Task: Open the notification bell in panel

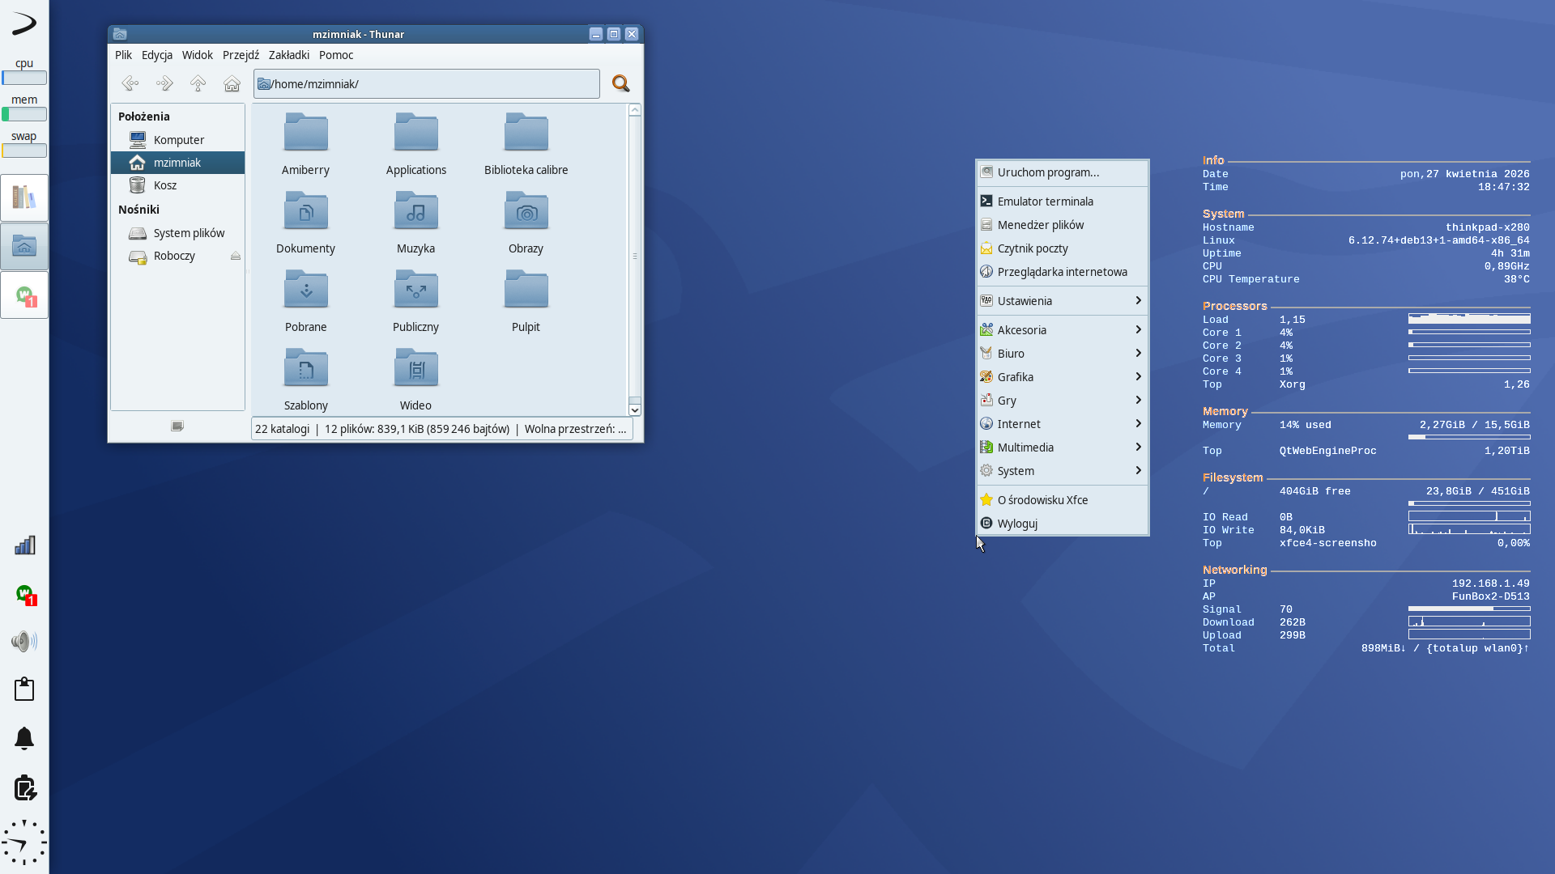Action: point(24,738)
